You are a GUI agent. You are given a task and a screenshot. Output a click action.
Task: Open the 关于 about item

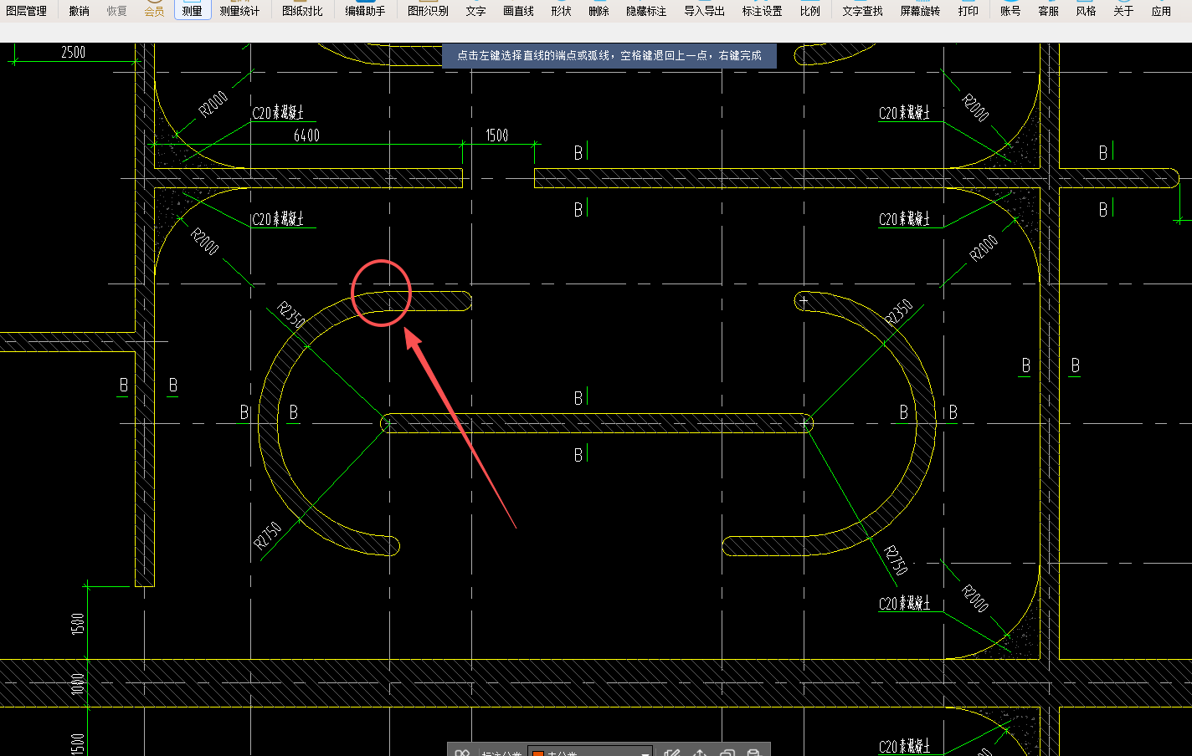pyautogui.click(x=1123, y=11)
